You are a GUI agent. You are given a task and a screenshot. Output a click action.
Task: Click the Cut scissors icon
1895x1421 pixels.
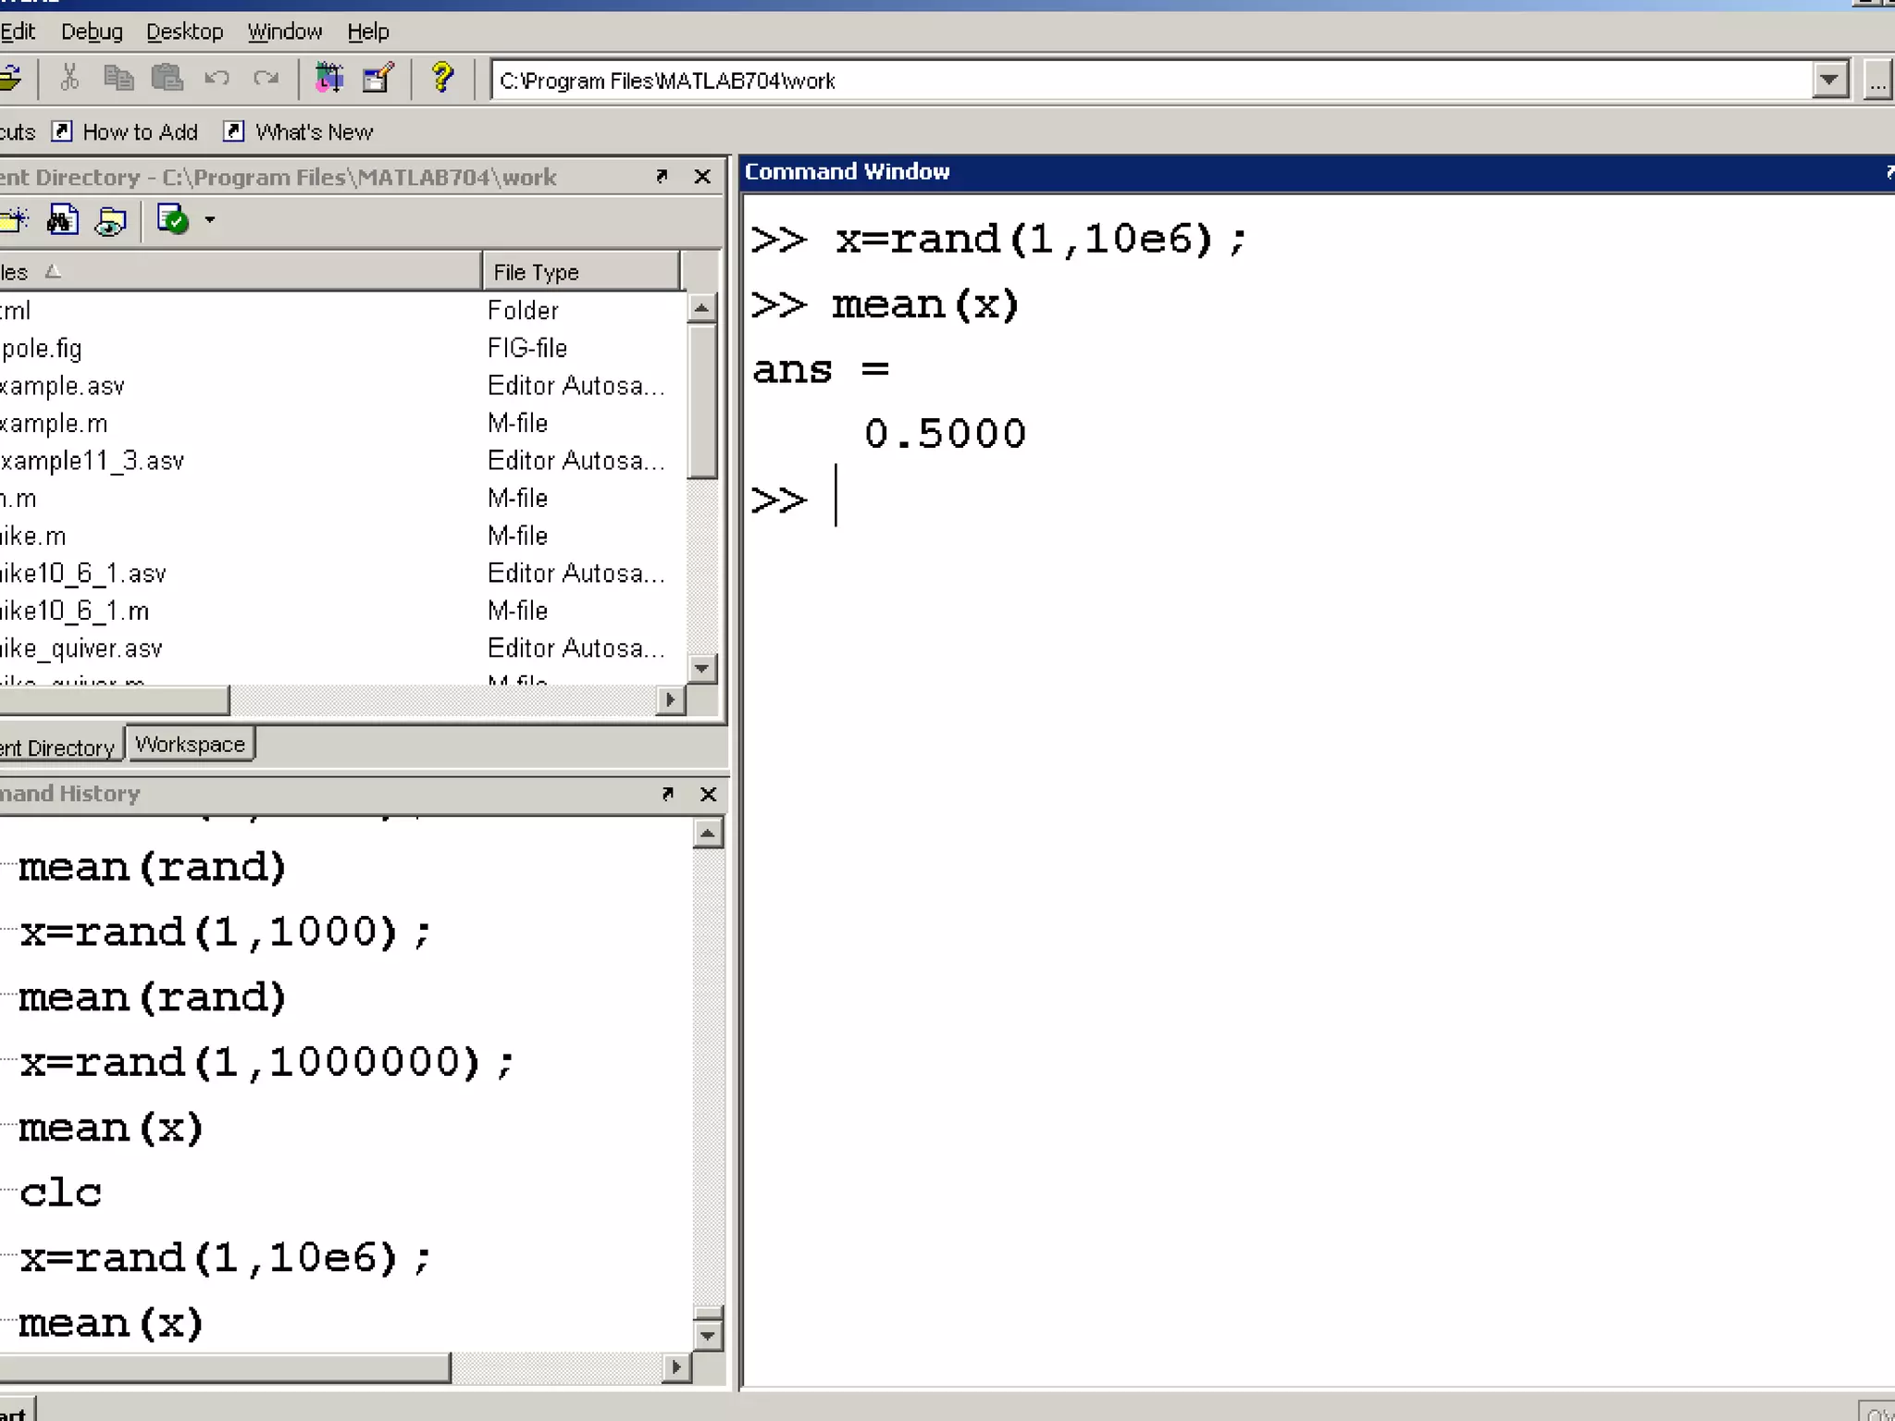tap(69, 79)
